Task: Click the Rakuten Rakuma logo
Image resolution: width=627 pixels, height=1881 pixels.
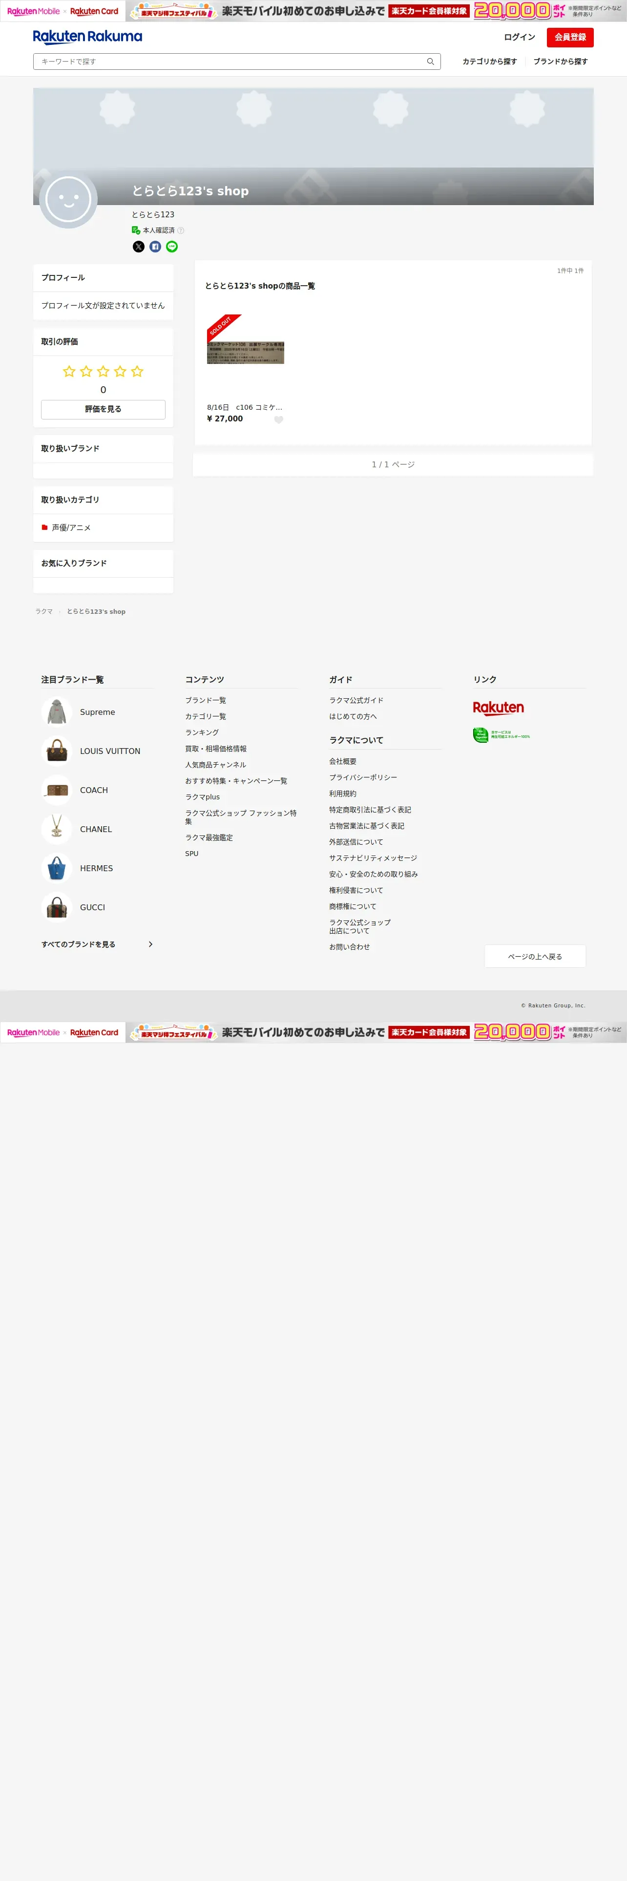Action: (x=87, y=37)
